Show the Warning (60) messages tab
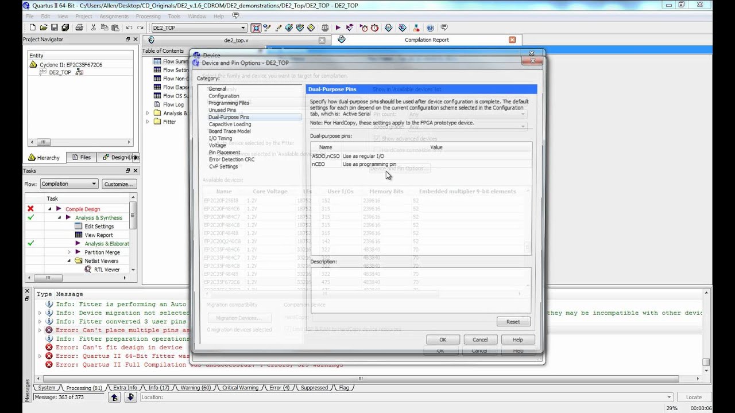The width and height of the screenshot is (735, 413). (195, 388)
